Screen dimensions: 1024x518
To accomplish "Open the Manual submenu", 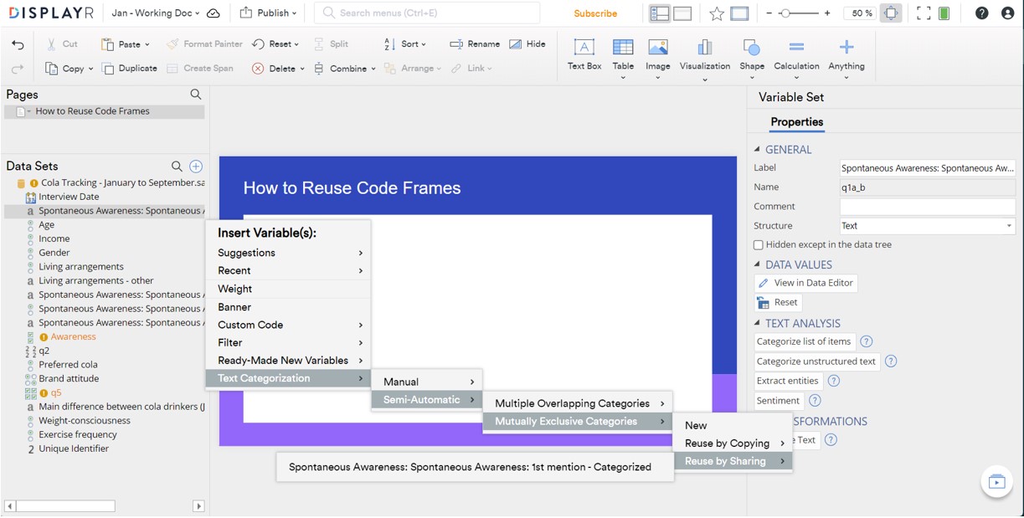I will click(x=427, y=382).
